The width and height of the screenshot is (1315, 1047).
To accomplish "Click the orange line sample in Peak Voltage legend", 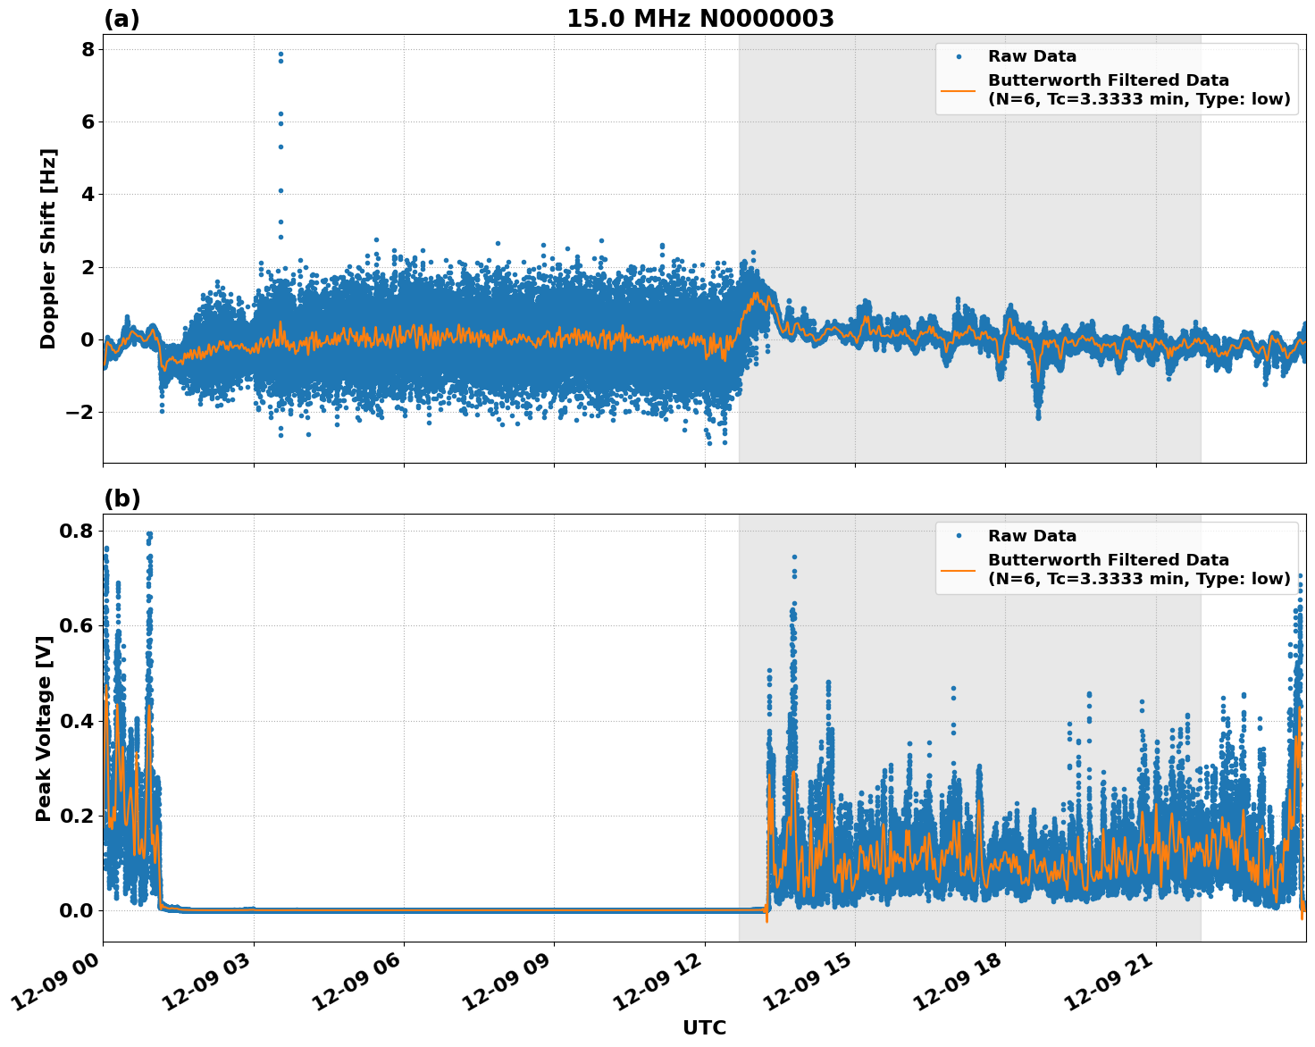I will tap(959, 570).
